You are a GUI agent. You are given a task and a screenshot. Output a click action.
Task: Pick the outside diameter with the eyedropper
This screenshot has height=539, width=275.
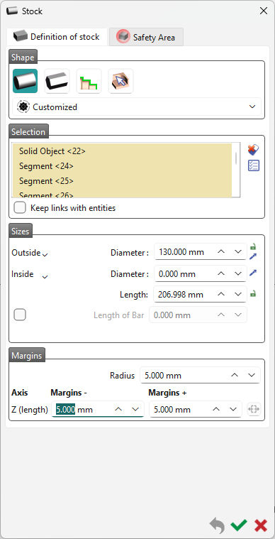pos(253,256)
